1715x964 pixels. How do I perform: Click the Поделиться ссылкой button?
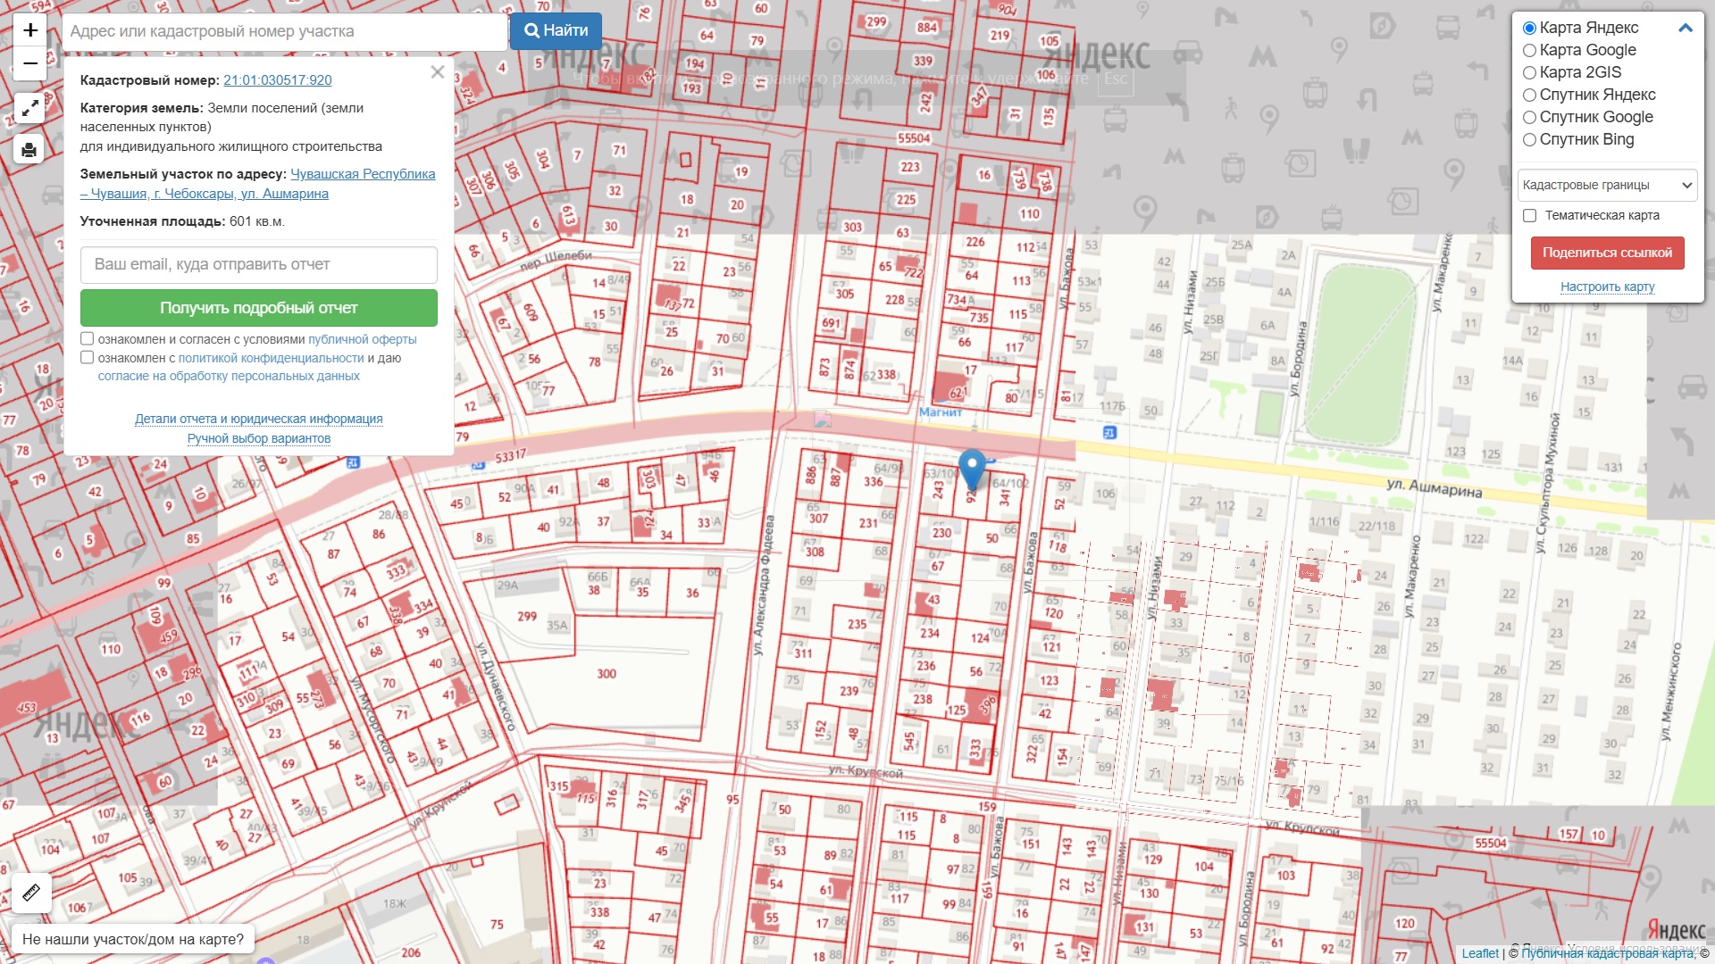(1607, 253)
